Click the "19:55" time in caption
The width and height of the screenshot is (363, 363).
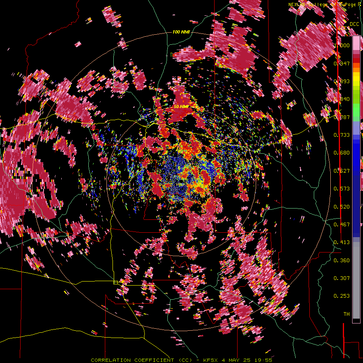[264, 360]
